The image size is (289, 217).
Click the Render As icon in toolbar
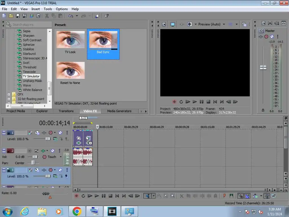click(32, 16)
